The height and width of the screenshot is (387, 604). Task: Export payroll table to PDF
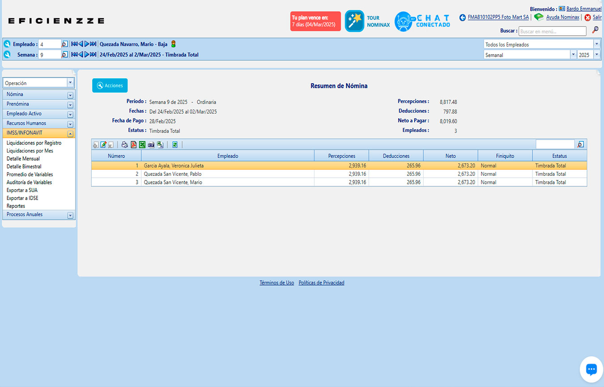(x=133, y=145)
